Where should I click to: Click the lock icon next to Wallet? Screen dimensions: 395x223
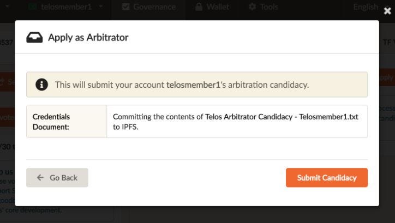click(199, 7)
